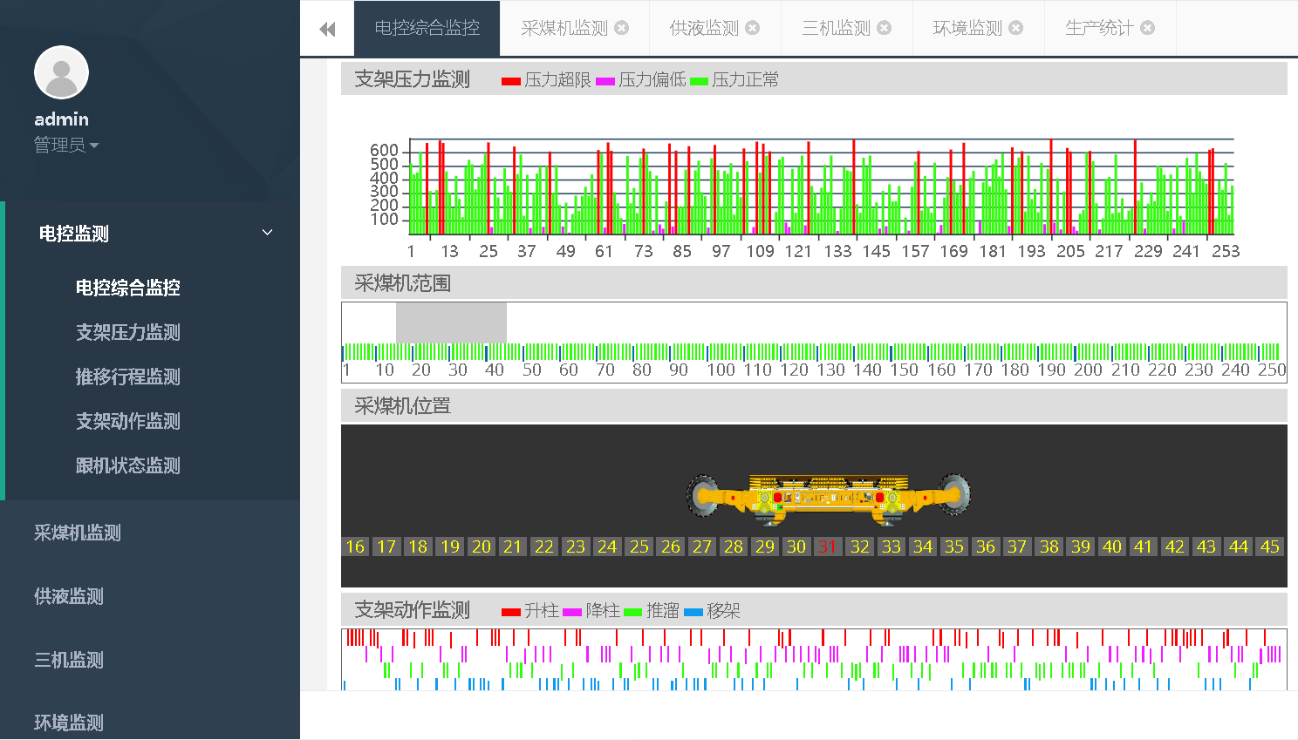Click blue 移架 legend swatch
The width and height of the screenshot is (1298, 740).
click(x=693, y=612)
